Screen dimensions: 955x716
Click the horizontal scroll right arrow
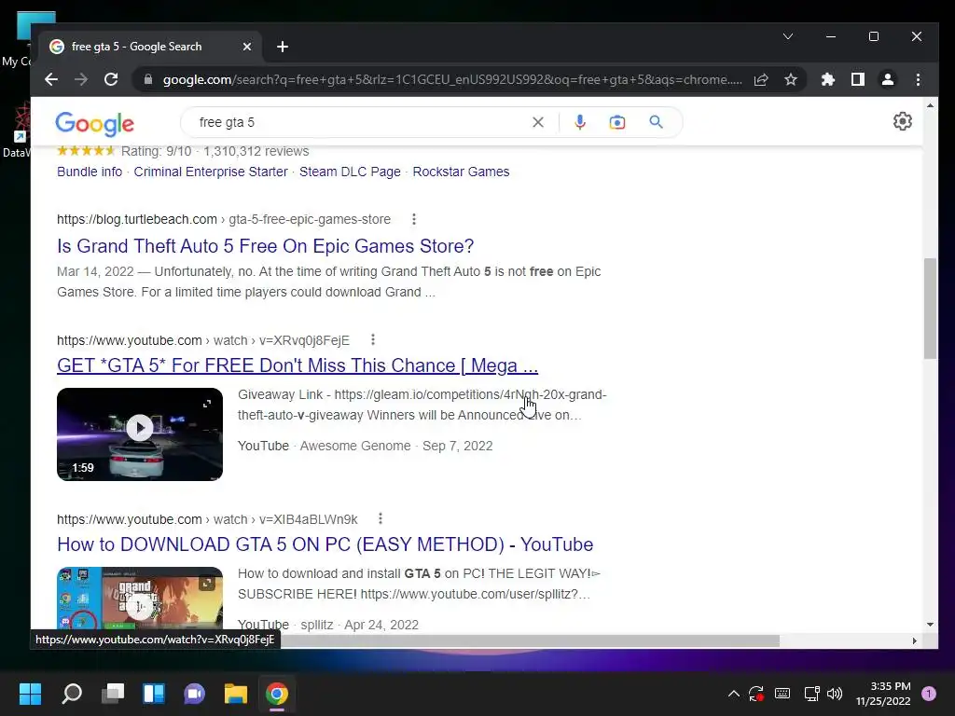coord(914,641)
